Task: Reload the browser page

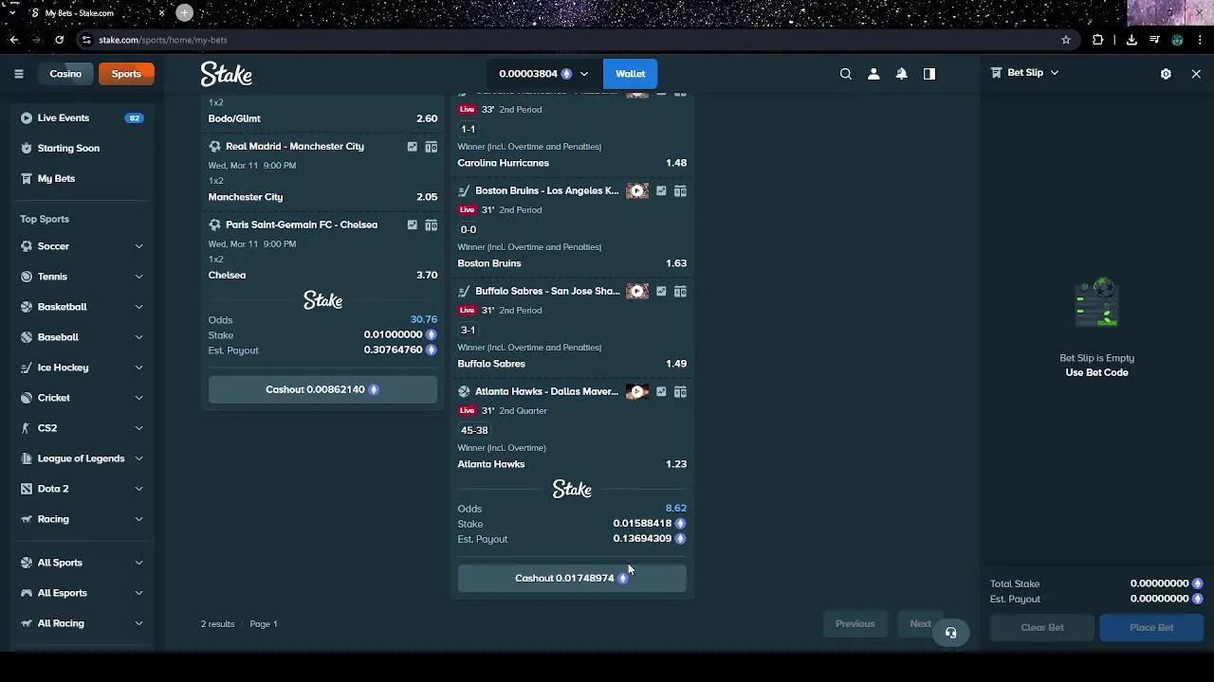Action: click(x=59, y=40)
